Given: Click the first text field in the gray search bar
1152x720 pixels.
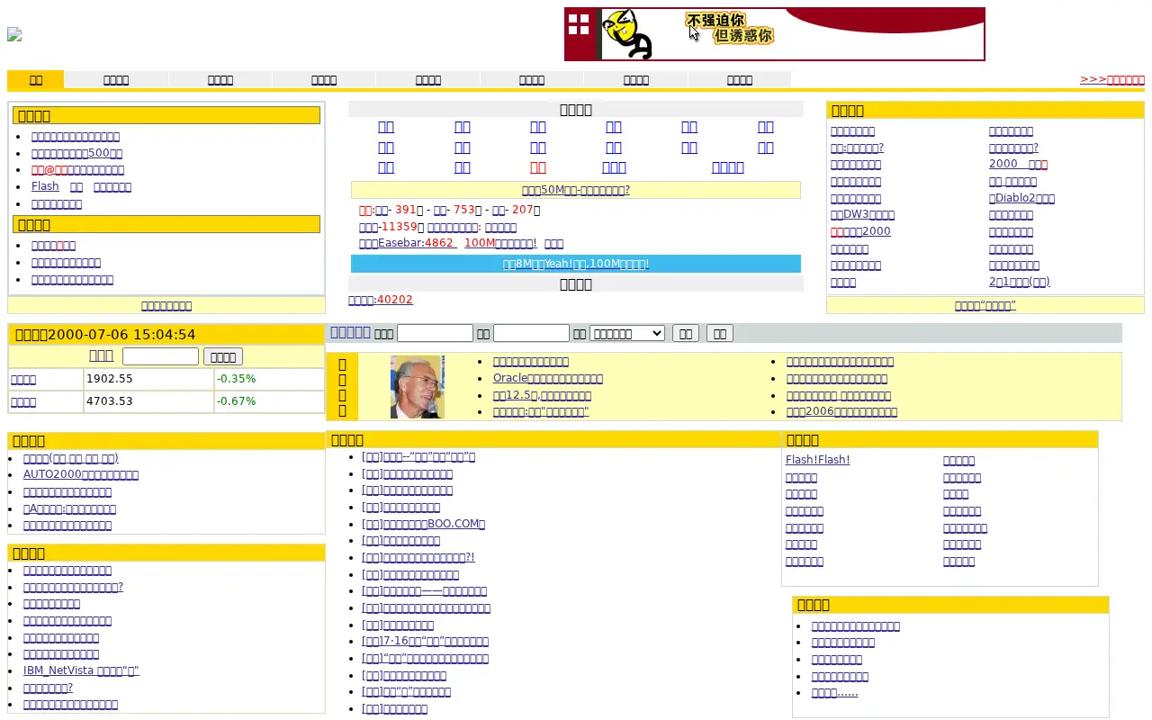Looking at the screenshot, I should [x=435, y=333].
